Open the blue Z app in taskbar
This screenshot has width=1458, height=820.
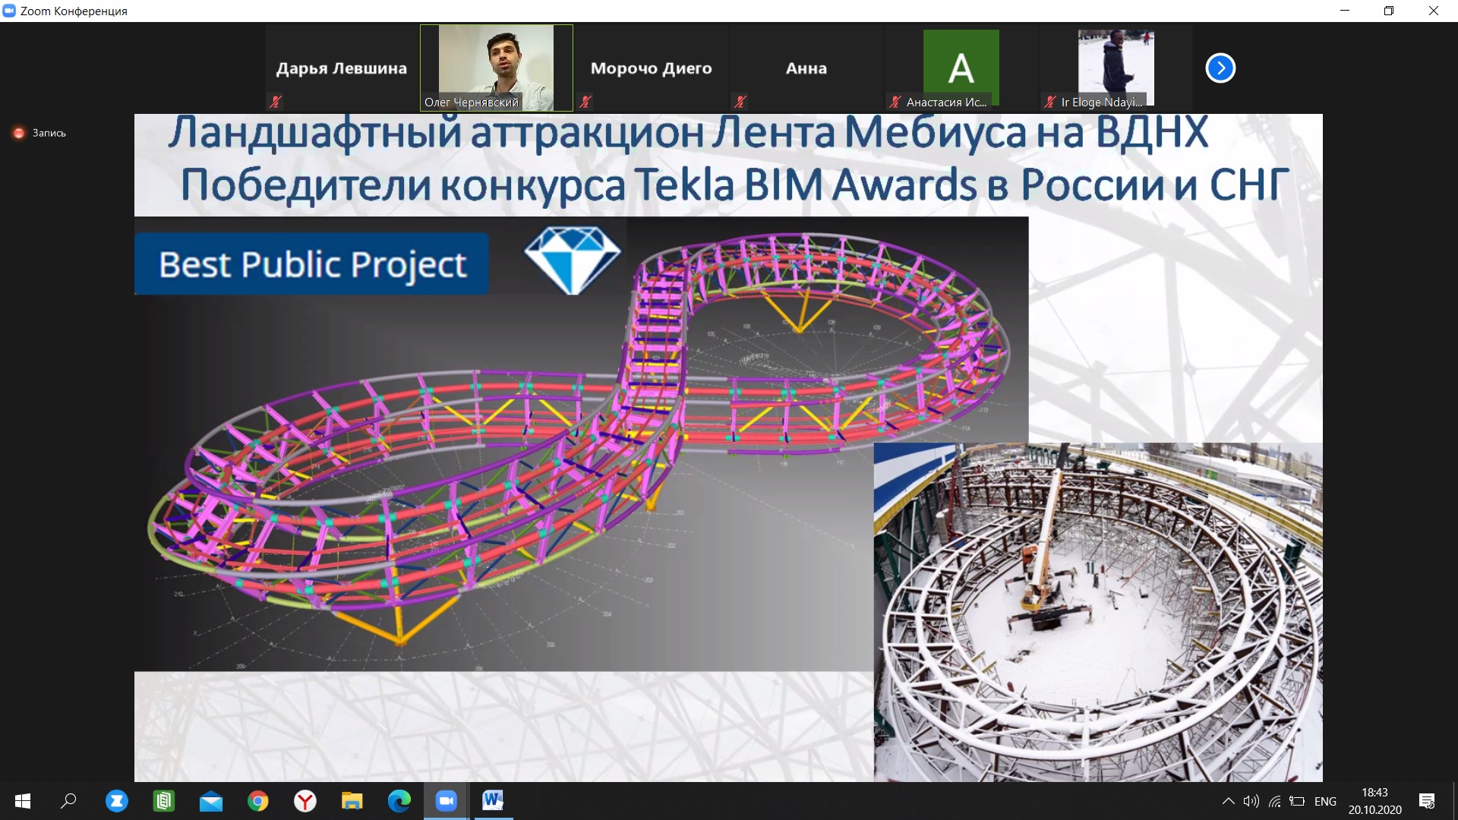[116, 801]
